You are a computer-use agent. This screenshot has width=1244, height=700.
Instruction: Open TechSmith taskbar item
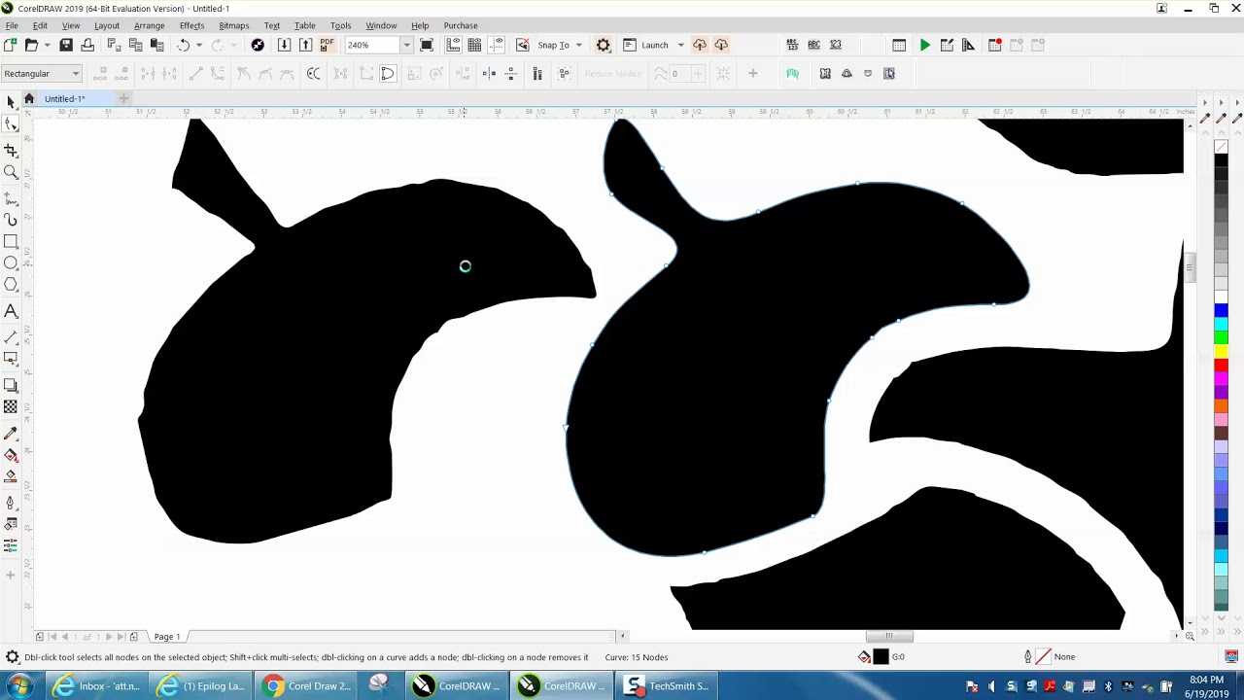668,685
